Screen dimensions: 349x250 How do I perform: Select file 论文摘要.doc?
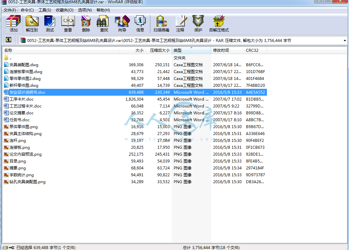point(21,113)
